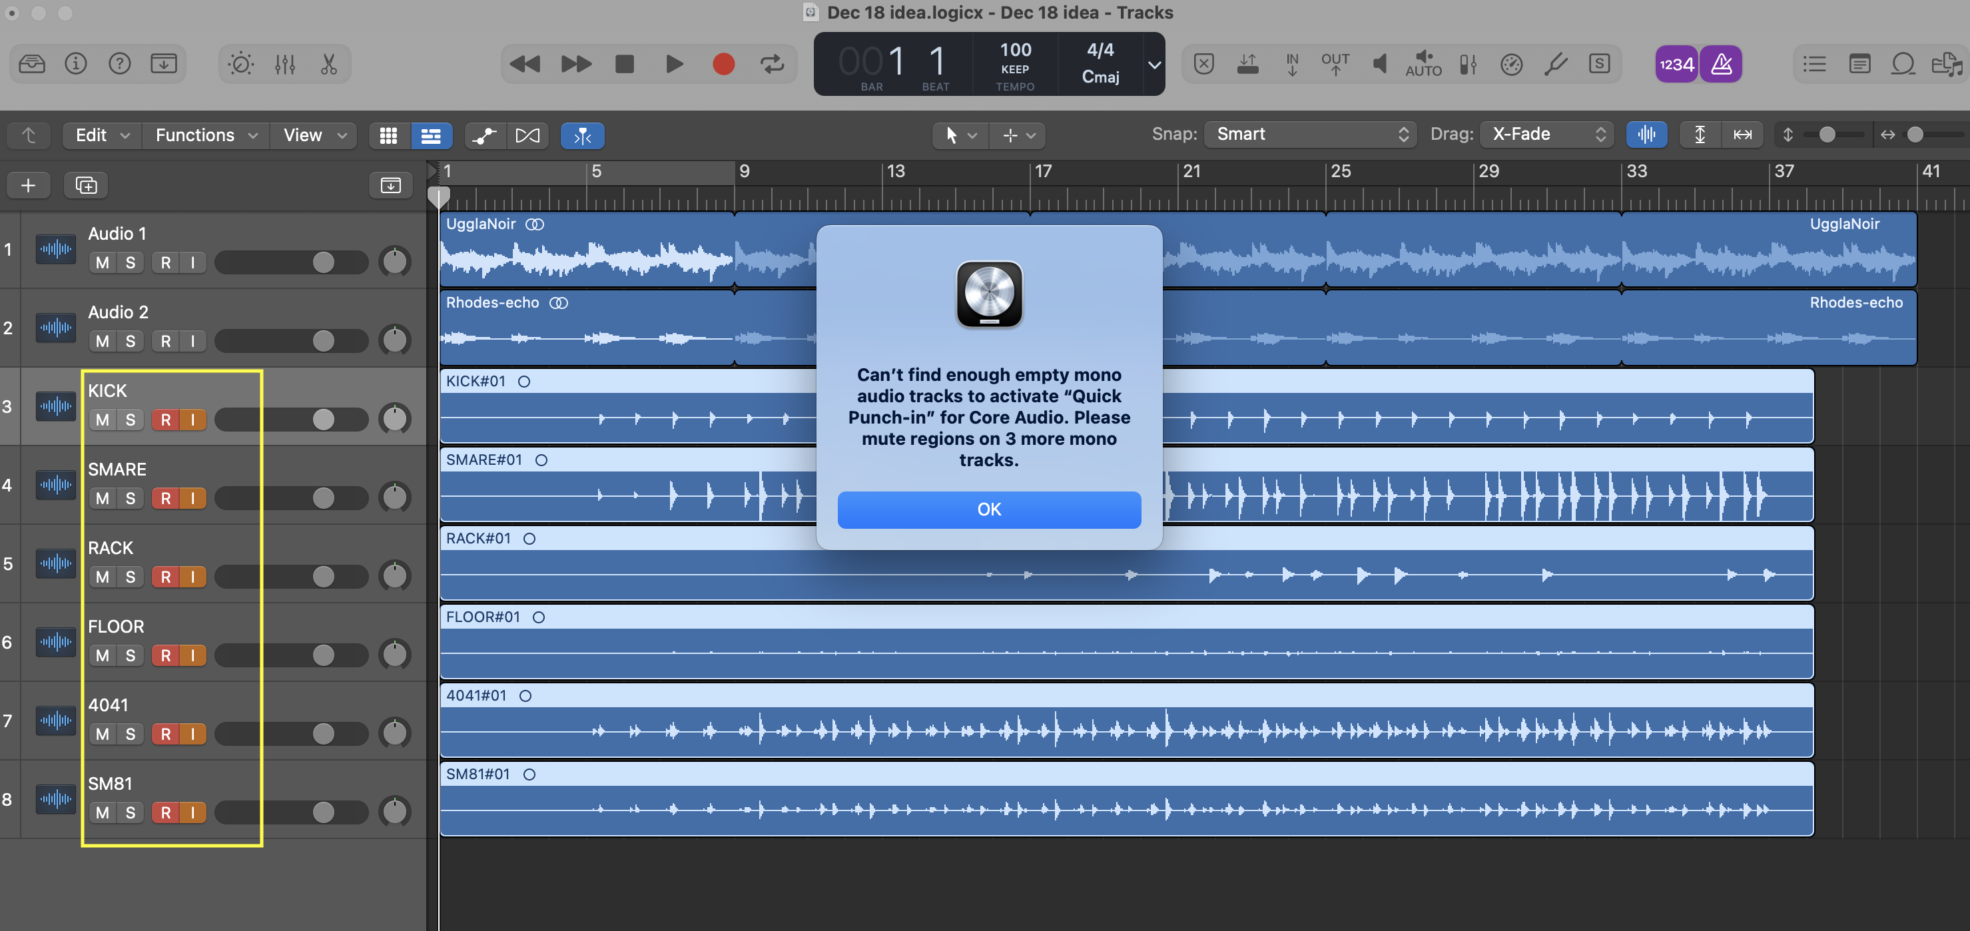Toggle the metronome click button

click(x=1721, y=63)
